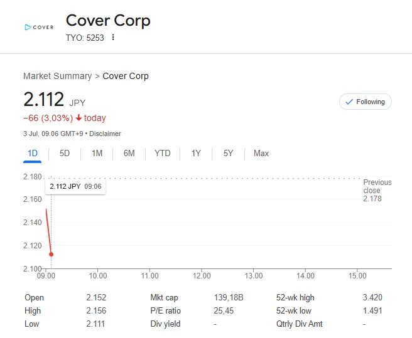Click the 52-wk high value 3.420
The height and width of the screenshot is (338, 412).
372,298
